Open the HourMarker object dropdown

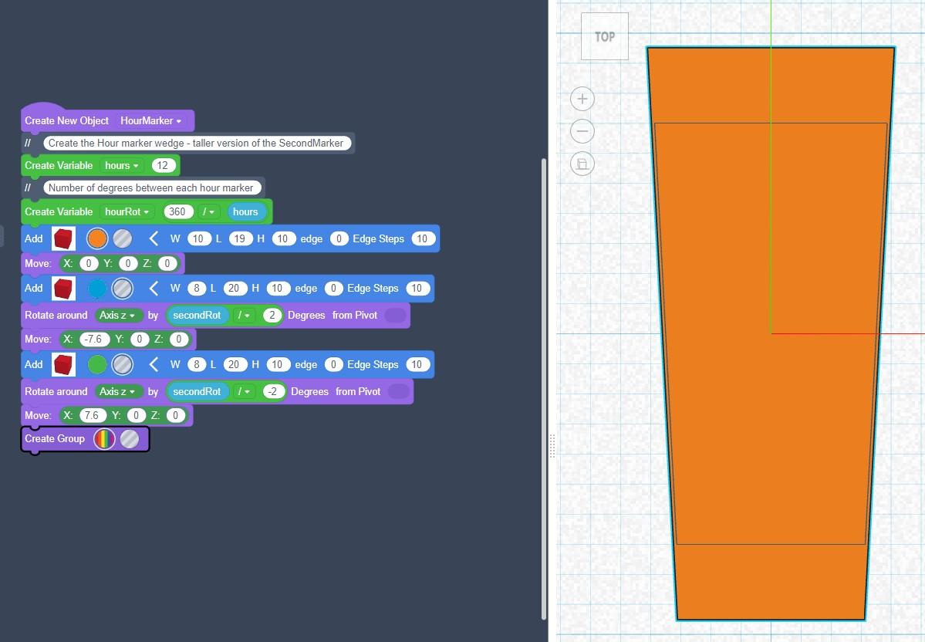151,121
